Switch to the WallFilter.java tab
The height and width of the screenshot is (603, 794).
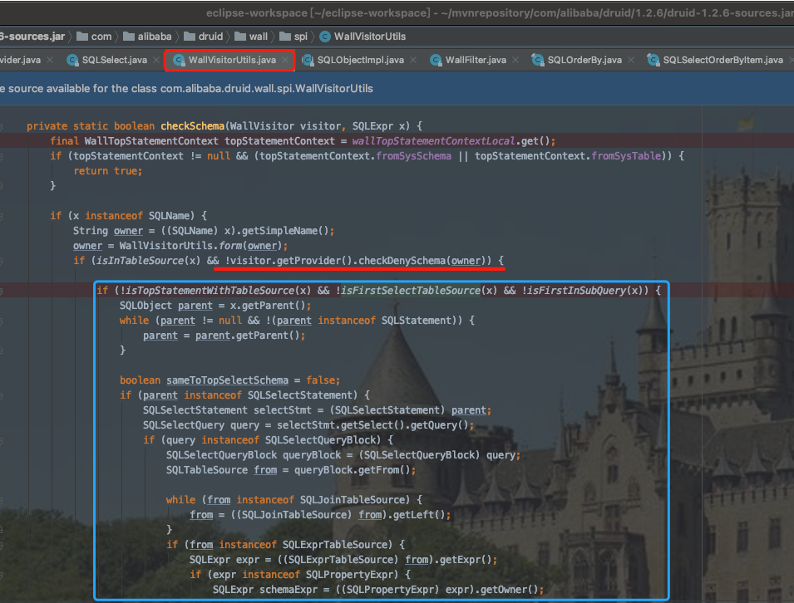pyautogui.click(x=476, y=60)
